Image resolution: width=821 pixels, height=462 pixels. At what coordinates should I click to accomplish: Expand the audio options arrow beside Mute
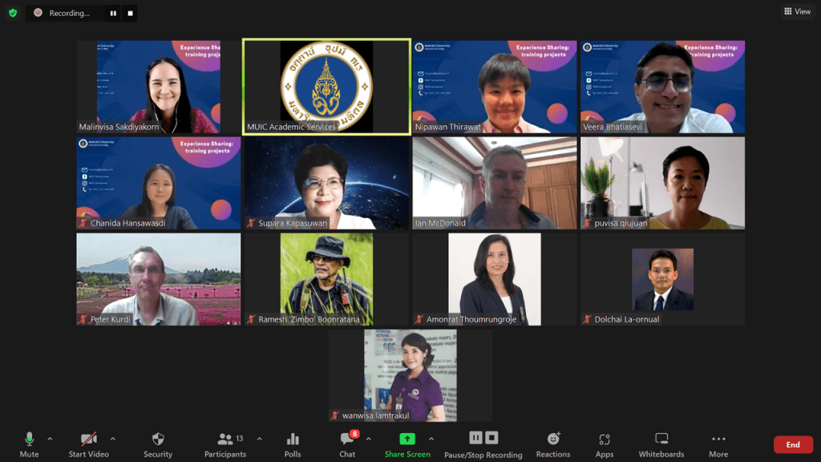click(50, 439)
